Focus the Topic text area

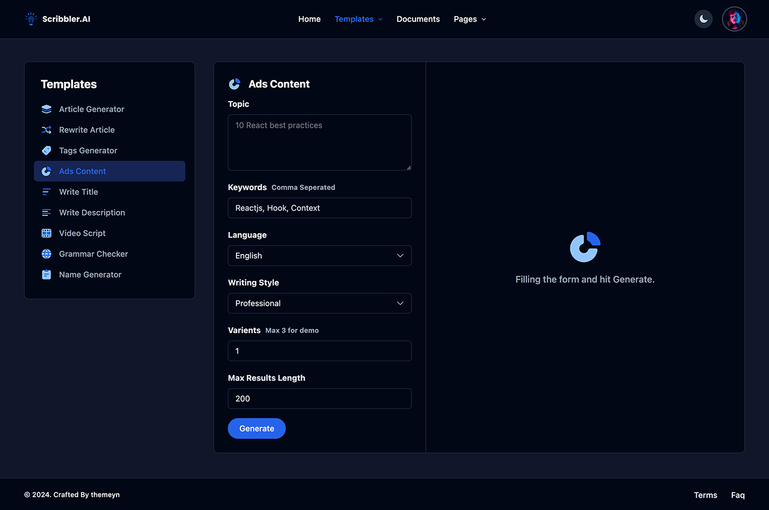tap(319, 142)
